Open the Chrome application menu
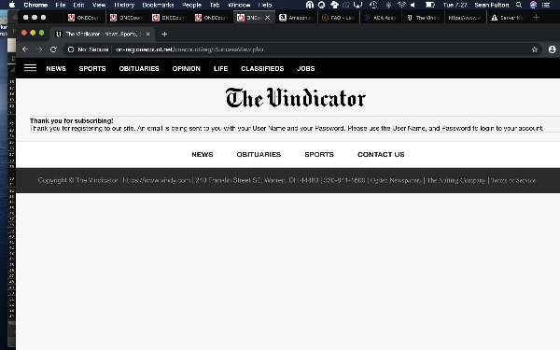Viewport: 560px width, 350px height. 35,5
